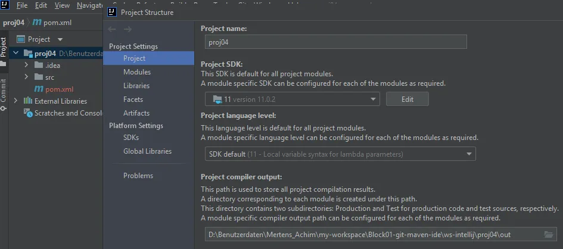Select Global Libraries under Platform Settings

[x=148, y=151]
